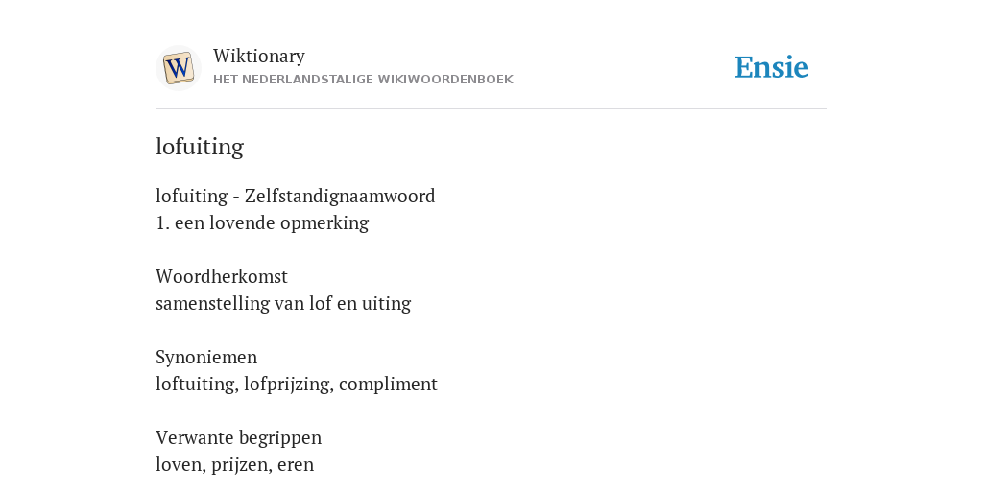Select the subtitle Het Nederlandstalige Wikiwoordenboek
Image resolution: width=983 pixels, height=491 pixels.
363,80
